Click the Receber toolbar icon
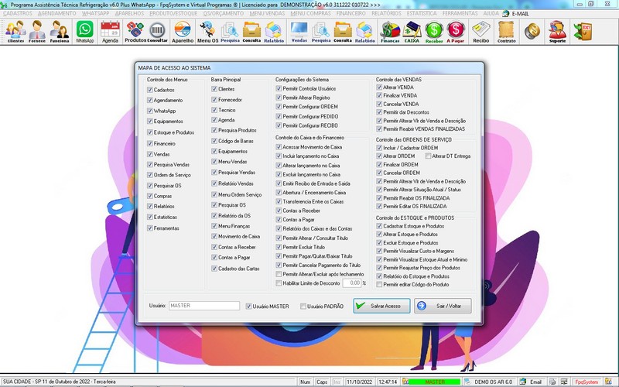619x387 pixels. [434, 31]
